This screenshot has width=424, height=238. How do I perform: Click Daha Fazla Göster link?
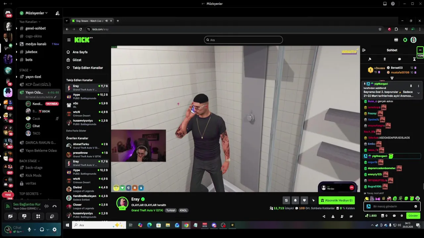click(77, 131)
